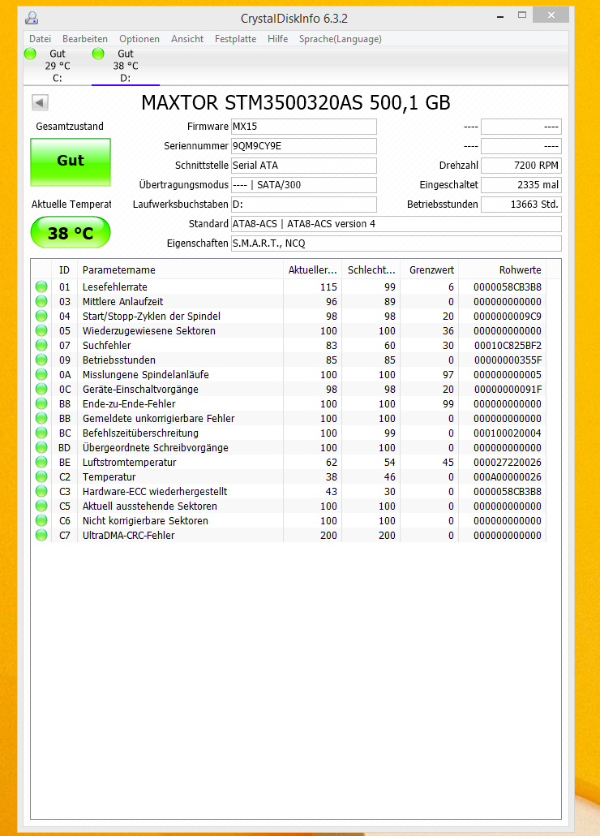
Task: Click status dot for Befehlszeitüberschreitung row
Action: [41, 433]
